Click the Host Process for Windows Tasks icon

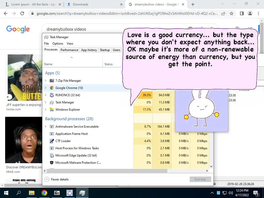click(x=52, y=148)
